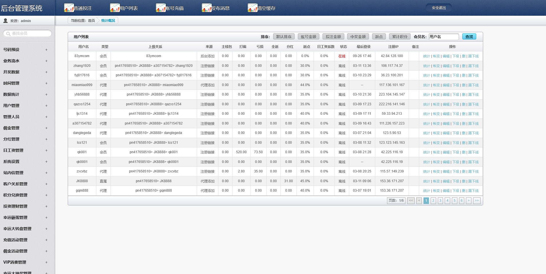Image resolution: width=546 pixels, height=274 pixels.
Task: Open the 普通投注 chart icon
Action: coord(69,8)
